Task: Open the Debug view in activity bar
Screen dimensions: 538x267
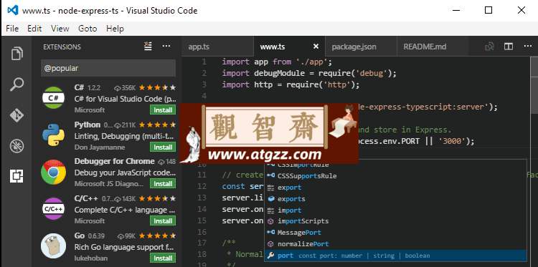Action: tap(16, 146)
